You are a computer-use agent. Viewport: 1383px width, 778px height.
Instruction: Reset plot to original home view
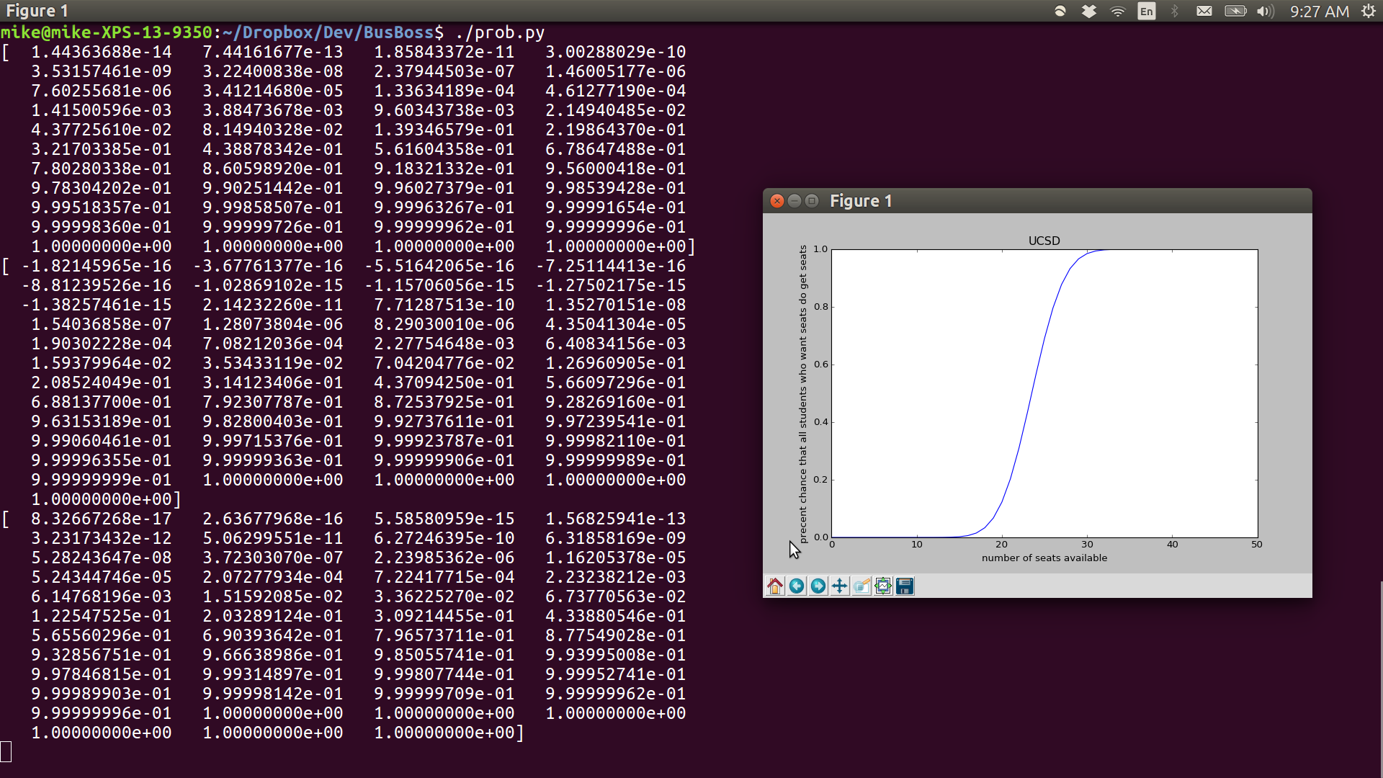pyautogui.click(x=775, y=586)
